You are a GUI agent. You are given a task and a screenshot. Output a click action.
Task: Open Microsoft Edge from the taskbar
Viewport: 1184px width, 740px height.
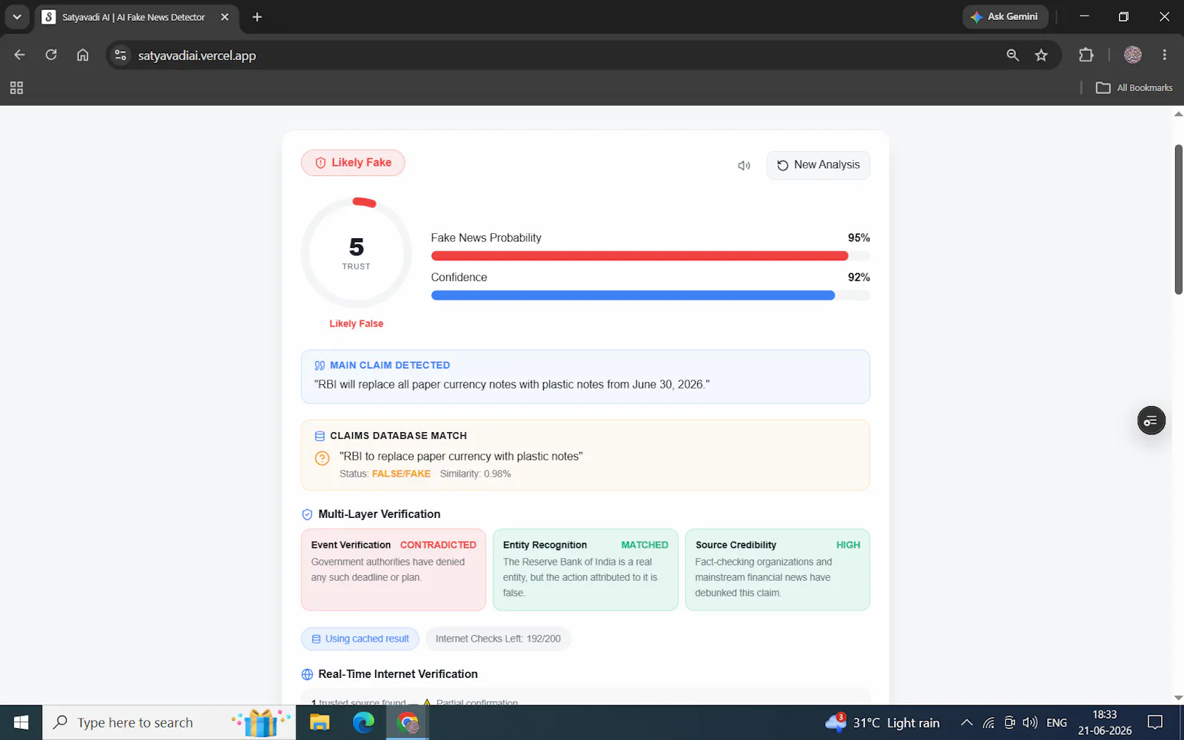pos(363,722)
